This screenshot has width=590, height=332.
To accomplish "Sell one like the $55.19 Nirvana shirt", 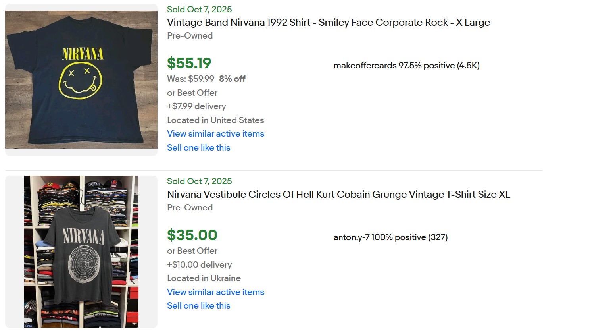I will tap(198, 148).
